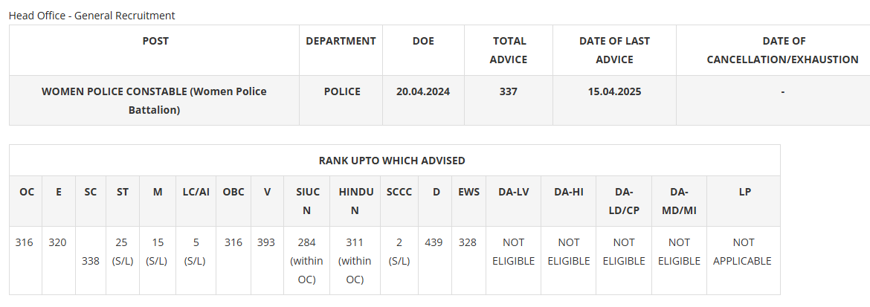Image resolution: width=870 pixels, height=307 pixels.
Task: Select the POLICE department cell
Action: (342, 91)
